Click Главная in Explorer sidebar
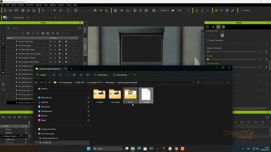Image resolution: width=271 pixels, height=152 pixels. [x=44, y=89]
